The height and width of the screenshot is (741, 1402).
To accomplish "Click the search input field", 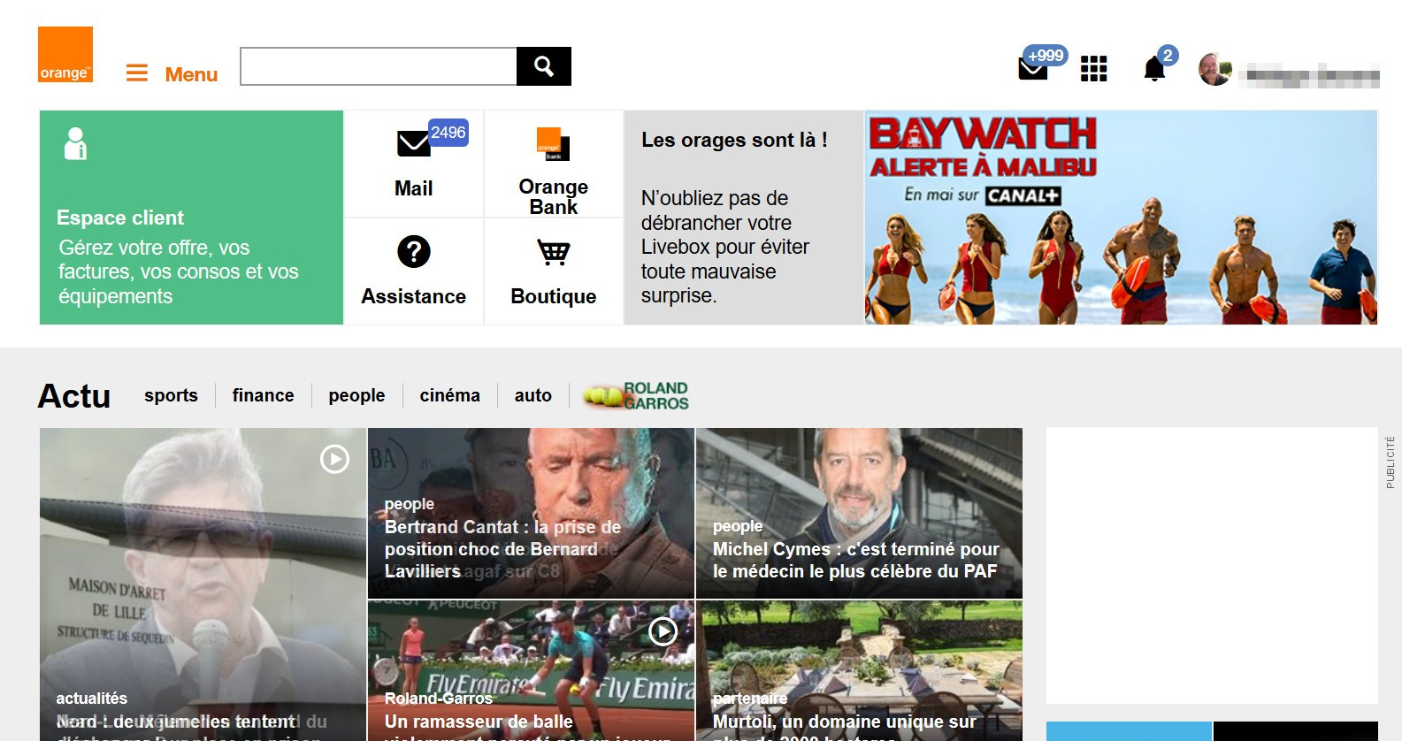I will tap(379, 66).
